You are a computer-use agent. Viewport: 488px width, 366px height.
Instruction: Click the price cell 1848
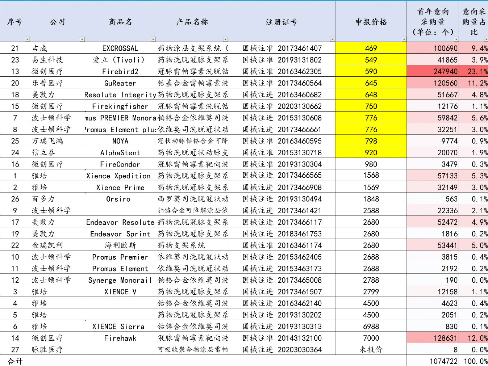pyautogui.click(x=371, y=199)
